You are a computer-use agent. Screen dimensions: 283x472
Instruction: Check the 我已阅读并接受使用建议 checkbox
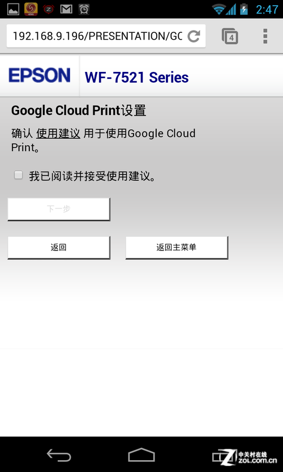coord(18,175)
